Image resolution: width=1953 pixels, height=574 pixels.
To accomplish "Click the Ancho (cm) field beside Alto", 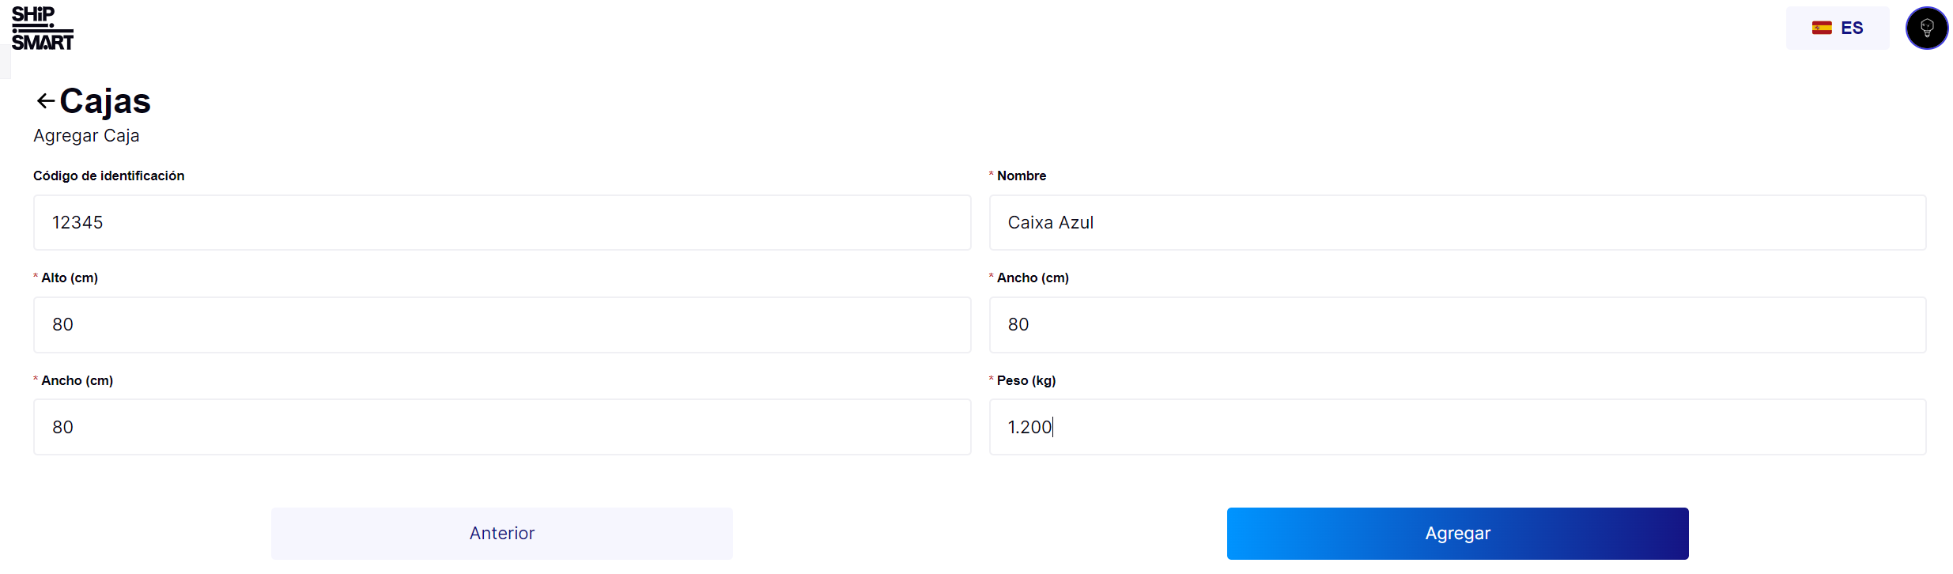I will (x=1456, y=325).
